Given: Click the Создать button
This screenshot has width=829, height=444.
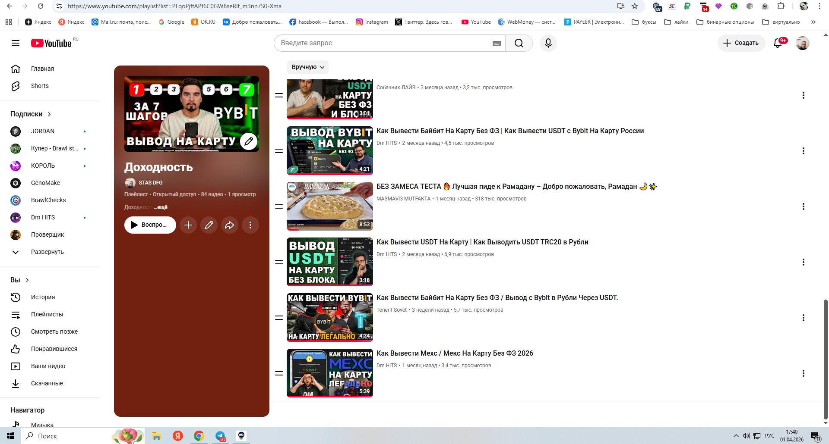Looking at the screenshot, I should 741,43.
